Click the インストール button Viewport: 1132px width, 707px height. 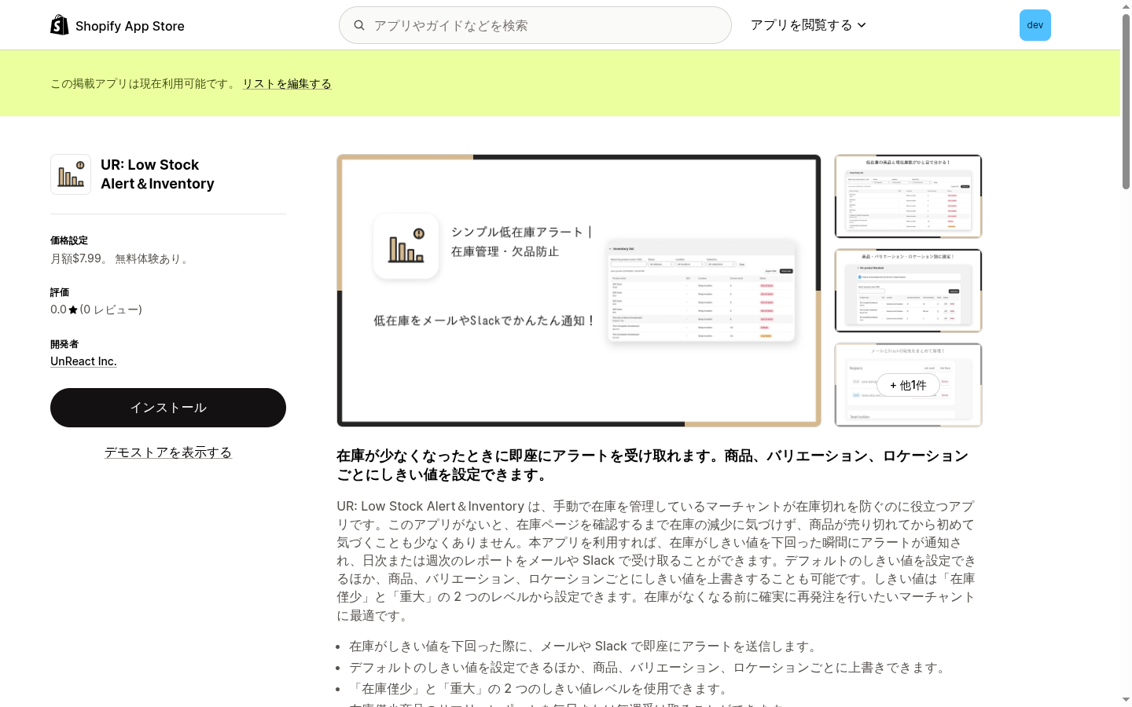coord(168,408)
